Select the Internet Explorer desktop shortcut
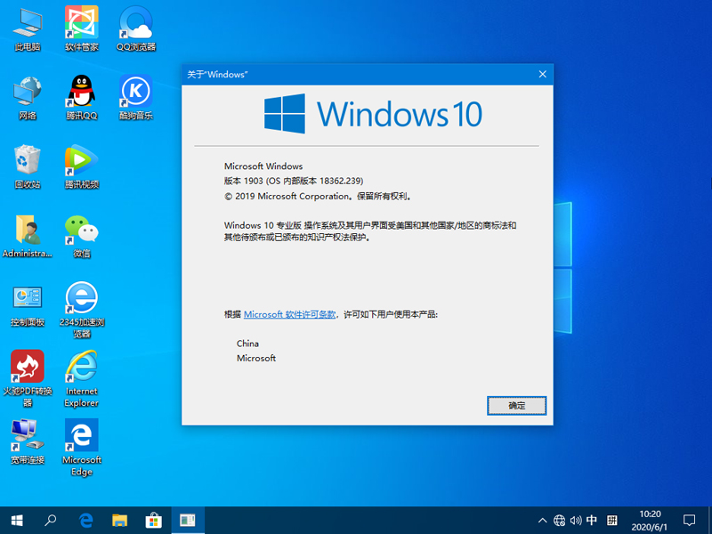The image size is (712, 534). pos(82,379)
